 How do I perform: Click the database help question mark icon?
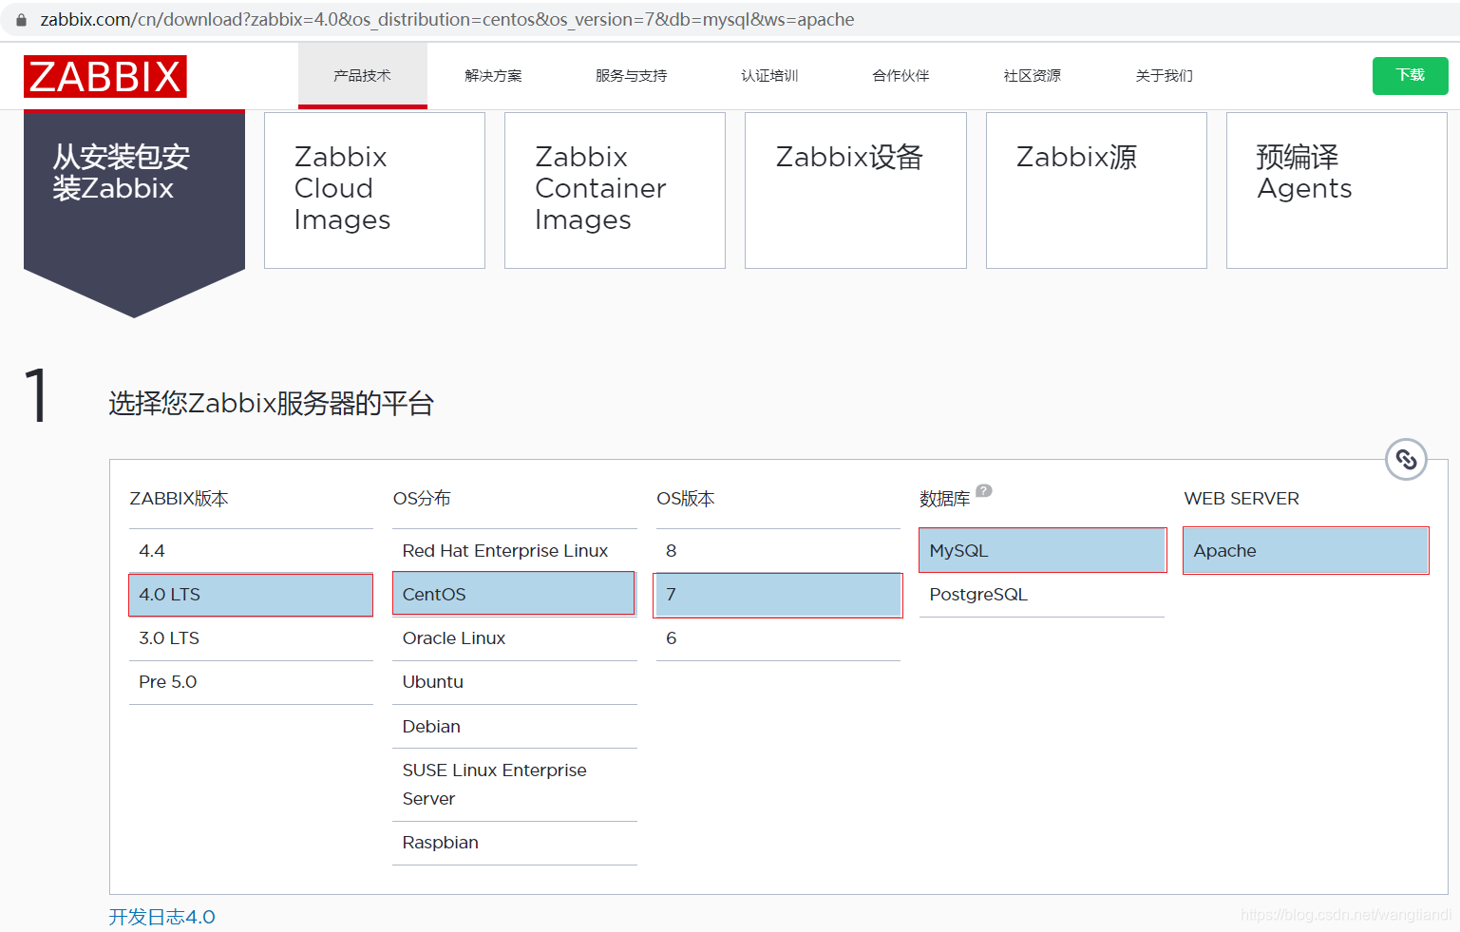(x=984, y=491)
